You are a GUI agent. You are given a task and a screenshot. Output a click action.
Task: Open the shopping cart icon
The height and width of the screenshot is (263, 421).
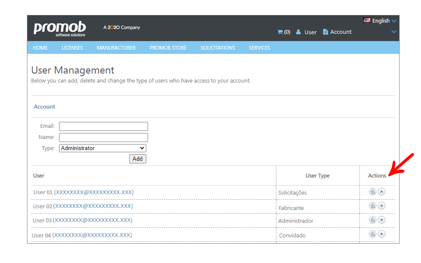(280, 32)
